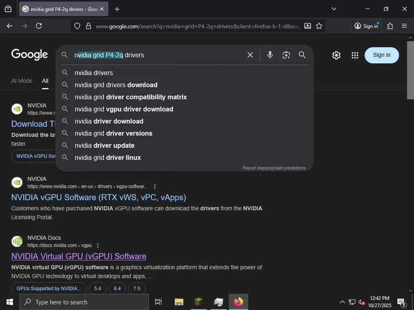Select 'nvidia grid driver linux' suggestion
Viewport: 414px width, 310px height.
coord(184,158)
